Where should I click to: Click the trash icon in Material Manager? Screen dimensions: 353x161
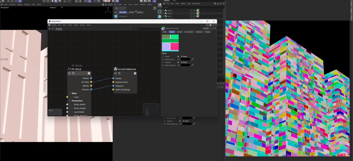155,8
